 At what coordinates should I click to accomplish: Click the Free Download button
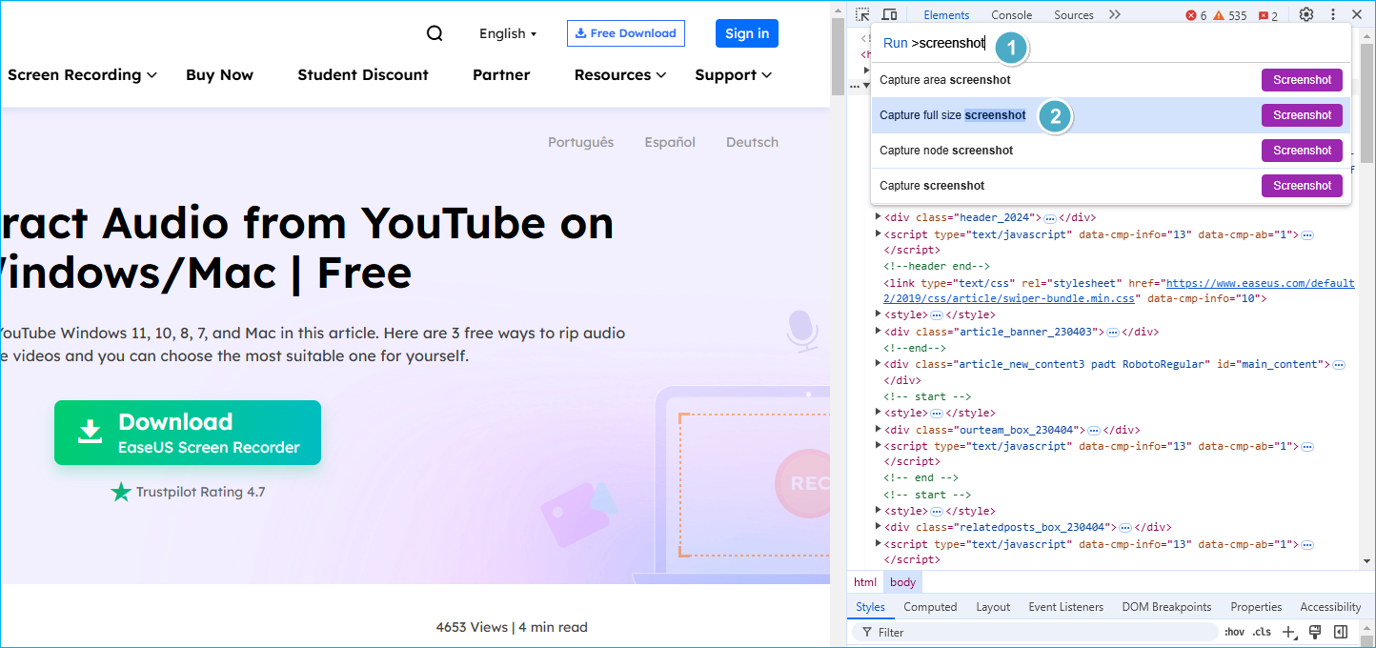(626, 33)
